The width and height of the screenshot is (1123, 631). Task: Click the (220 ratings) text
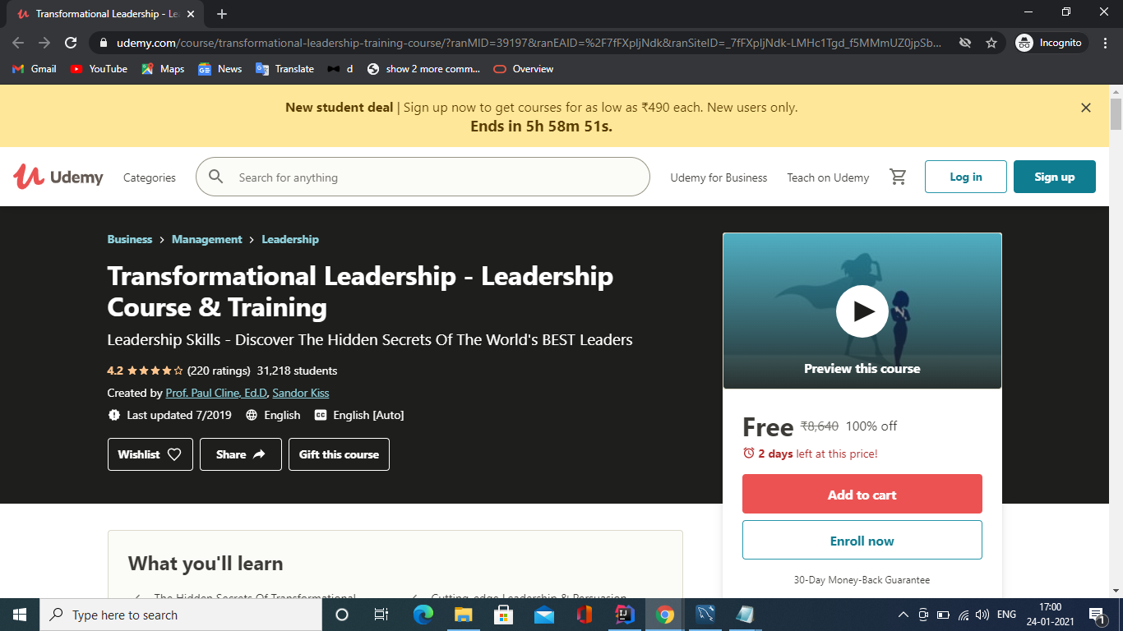pos(219,371)
